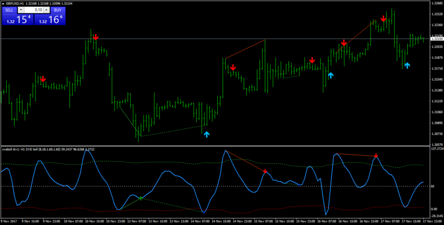The height and width of the screenshot is (225, 444).
Task: Click the ask price tile showing 1.32 16
Action: (50, 19)
